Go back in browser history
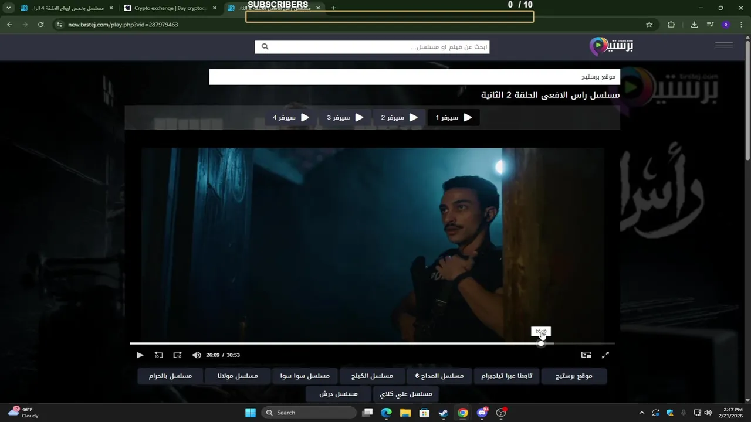 click(x=9, y=25)
